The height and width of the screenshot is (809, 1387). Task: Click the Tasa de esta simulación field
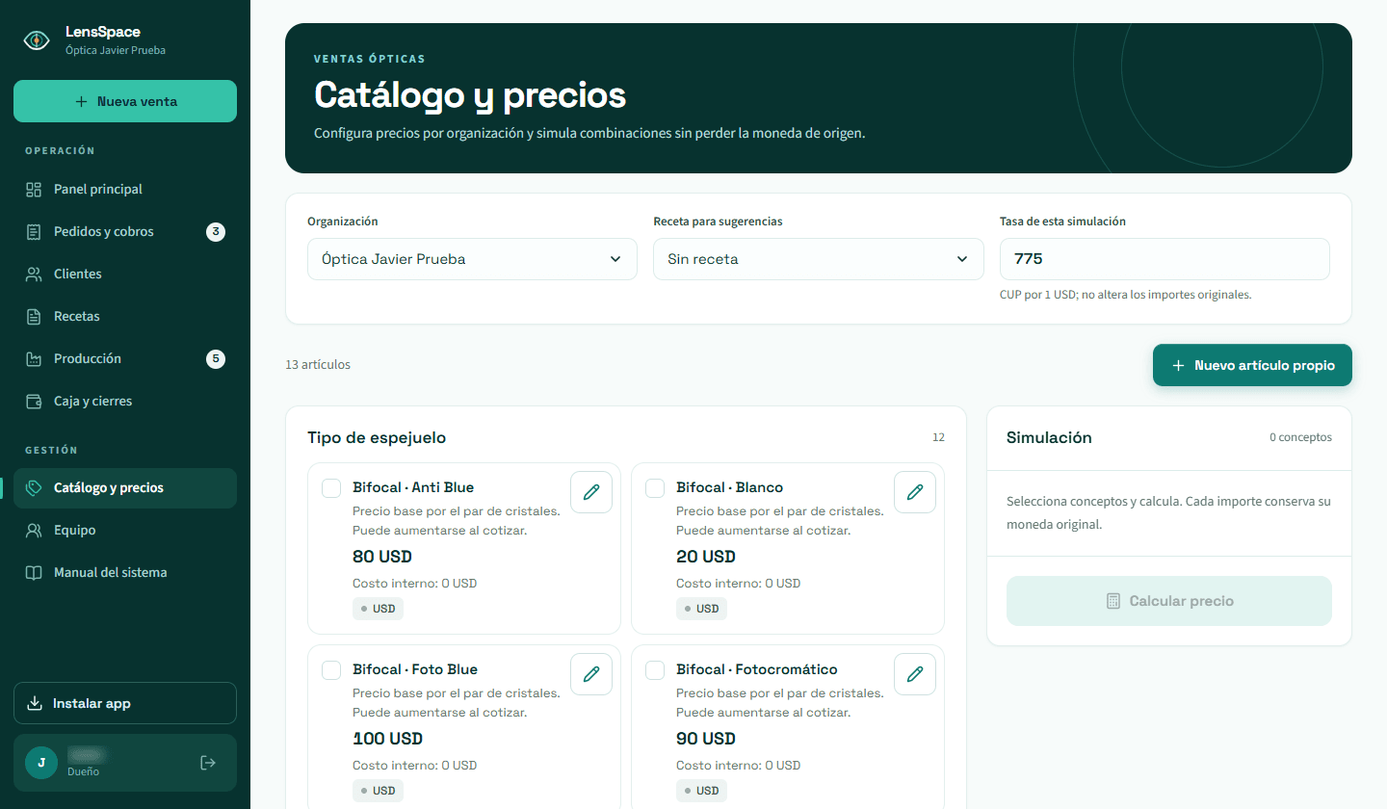pyautogui.click(x=1165, y=259)
